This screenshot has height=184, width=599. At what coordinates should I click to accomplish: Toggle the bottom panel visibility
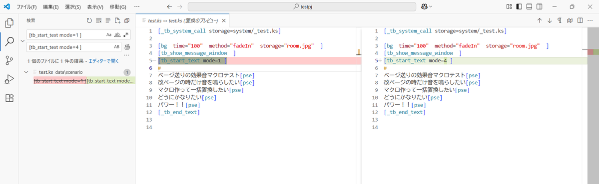pos(529,7)
